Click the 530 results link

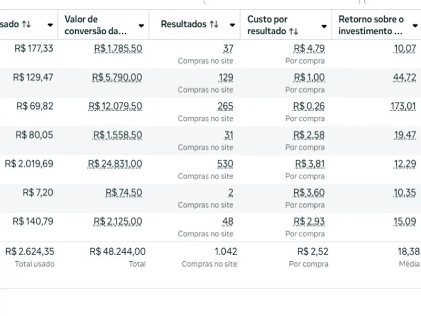tap(225, 164)
